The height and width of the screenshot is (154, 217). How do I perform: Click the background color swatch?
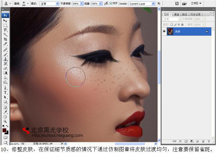pos(7,133)
